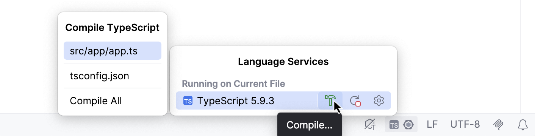Change the LF line separator
This screenshot has height=136, width=535.
[x=432, y=124]
